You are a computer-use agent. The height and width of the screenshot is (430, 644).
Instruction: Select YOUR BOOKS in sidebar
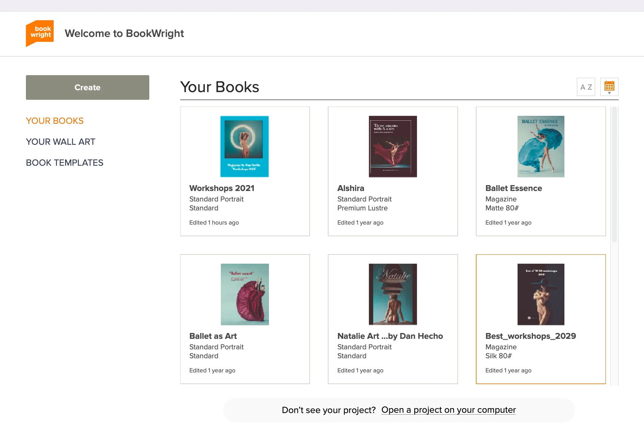tap(55, 121)
